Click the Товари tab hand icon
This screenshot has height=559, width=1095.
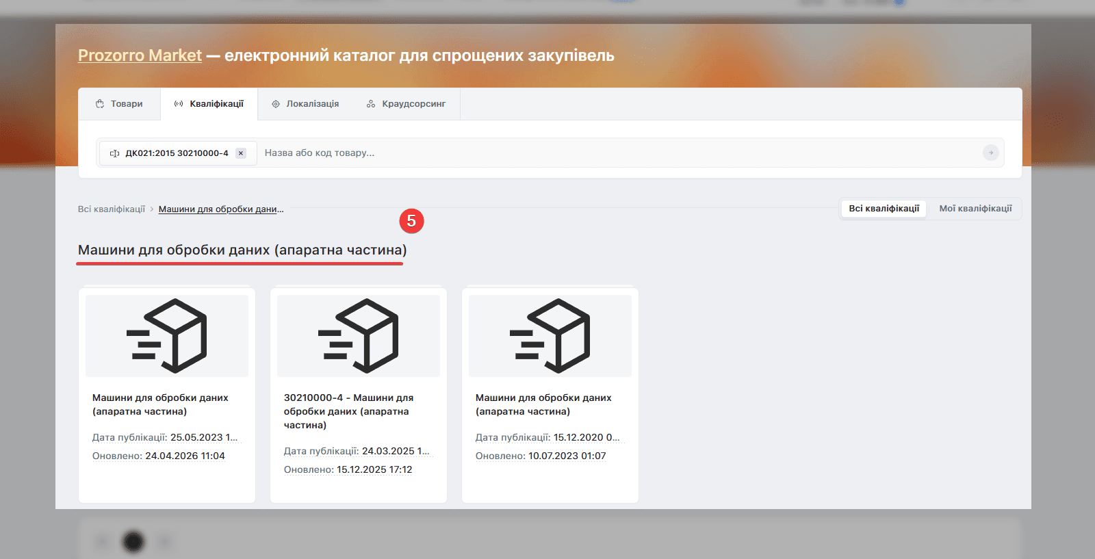pos(100,104)
